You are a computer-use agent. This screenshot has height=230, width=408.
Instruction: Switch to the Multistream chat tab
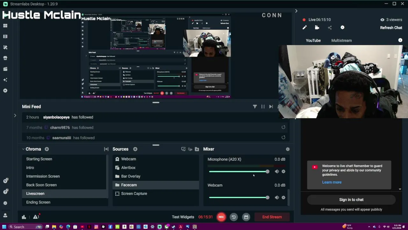[341, 41]
